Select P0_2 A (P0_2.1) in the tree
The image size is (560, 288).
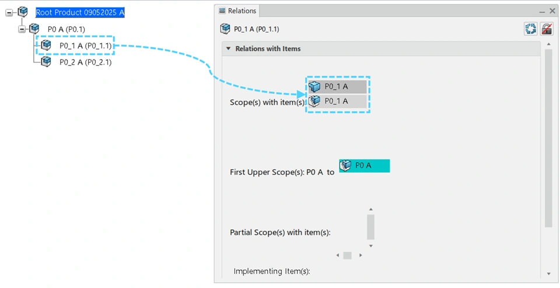(85, 62)
